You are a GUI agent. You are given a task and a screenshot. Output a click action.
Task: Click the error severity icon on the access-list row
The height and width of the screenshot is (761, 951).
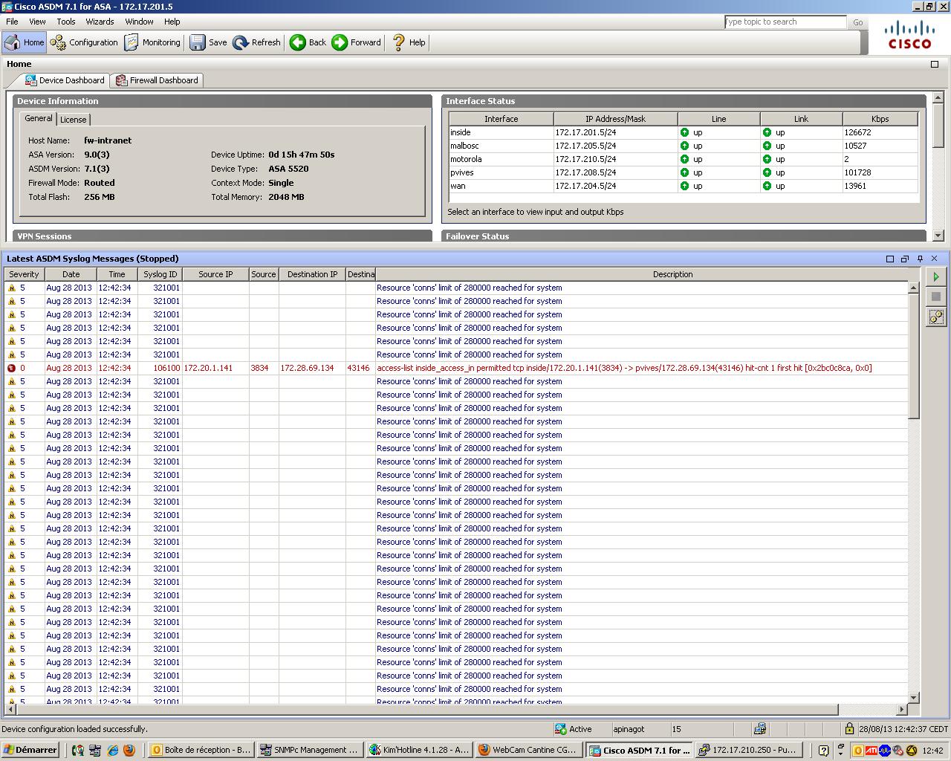click(11, 368)
